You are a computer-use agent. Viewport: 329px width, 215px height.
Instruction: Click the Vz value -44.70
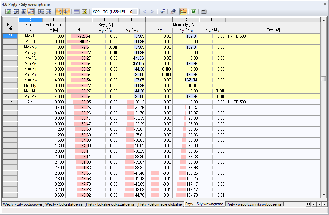coord(132,195)
